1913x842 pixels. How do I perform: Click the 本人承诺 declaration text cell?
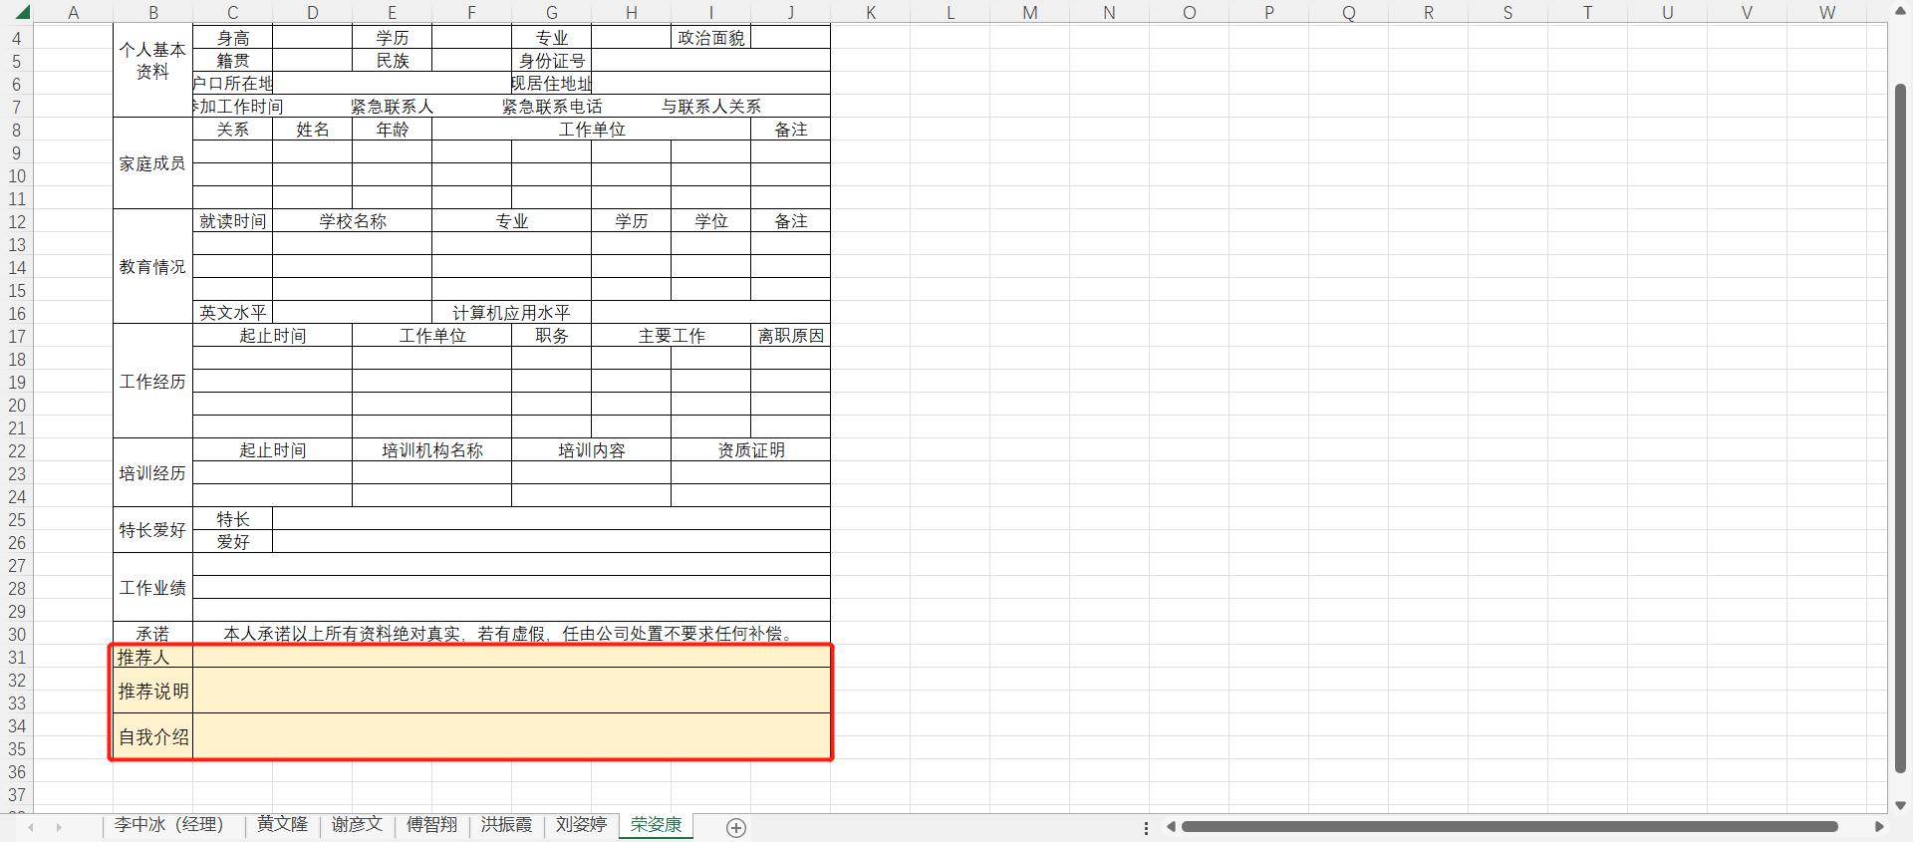click(x=511, y=634)
